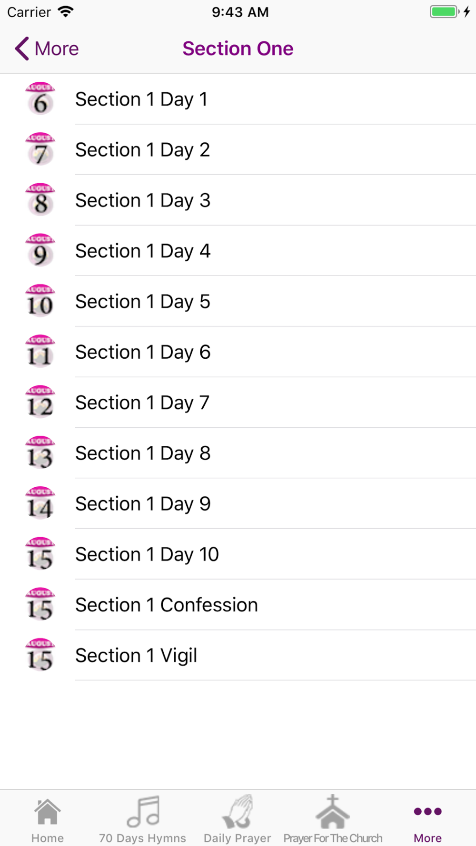Screen dimensions: 476x846
Task: Open Daily Prayer praying hands icon
Action: (x=237, y=811)
